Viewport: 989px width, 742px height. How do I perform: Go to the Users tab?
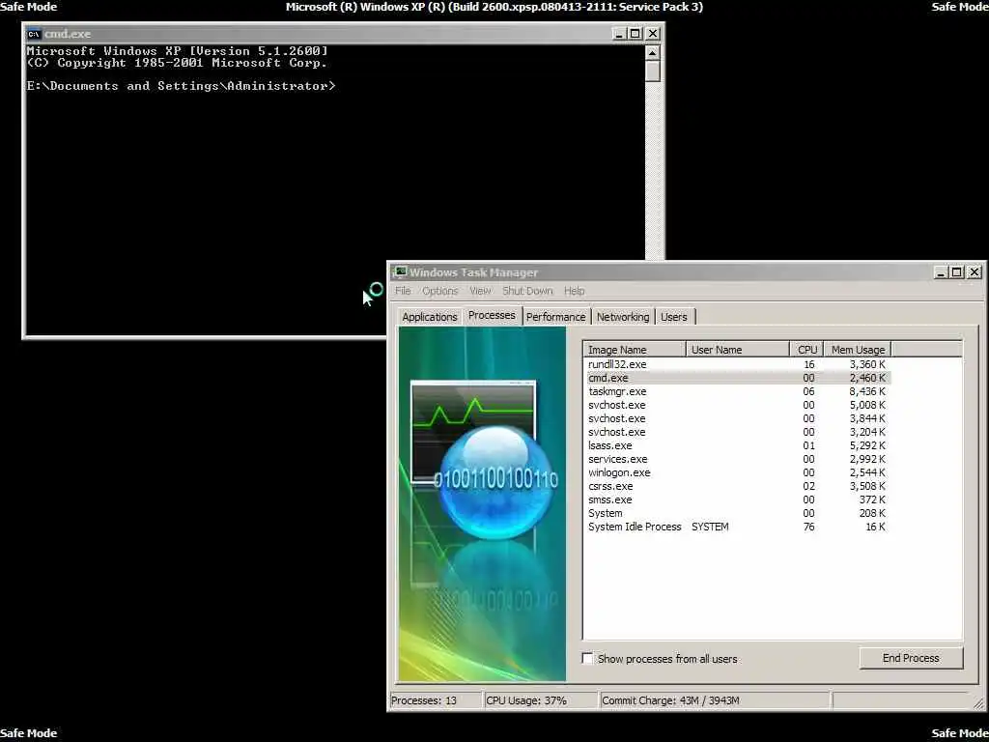673,317
